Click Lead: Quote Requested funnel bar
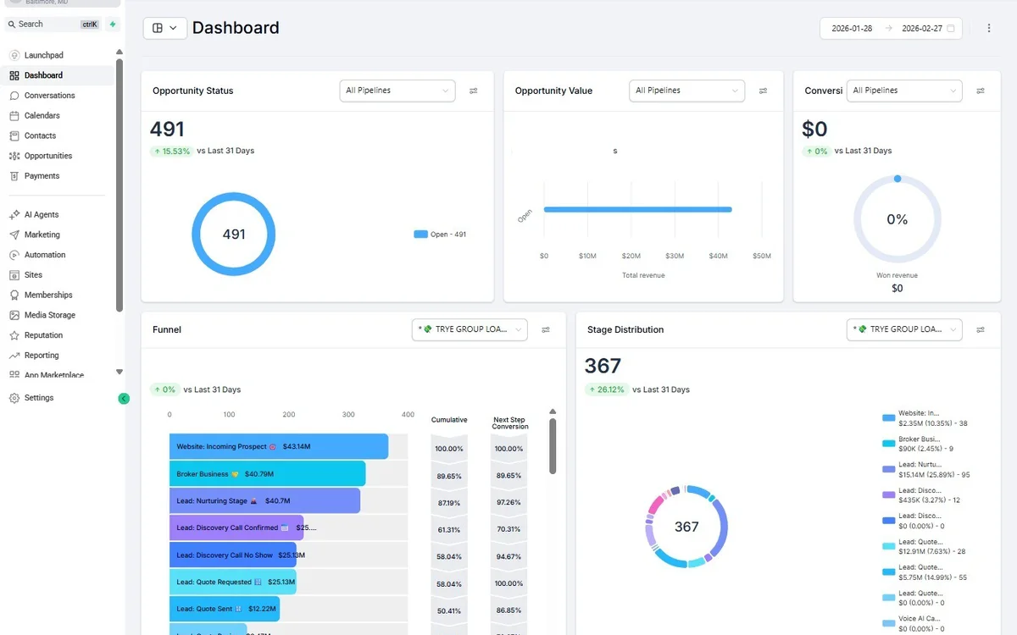Screen dimensions: 1017x635 tap(232, 582)
